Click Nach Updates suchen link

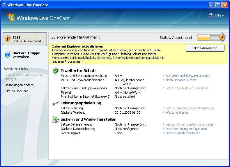point(181,80)
